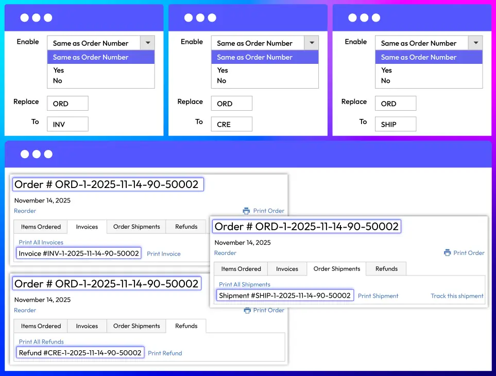Click the Replace field above the CRE field
496x376 pixels.
tap(231, 104)
